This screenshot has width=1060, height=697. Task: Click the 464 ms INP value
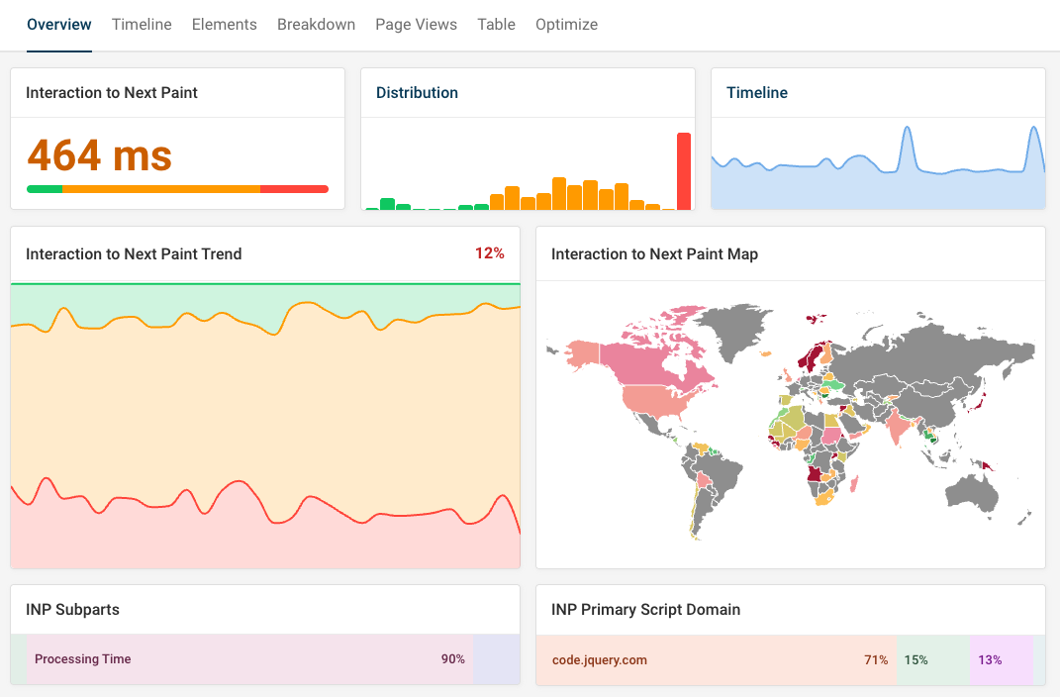[97, 155]
